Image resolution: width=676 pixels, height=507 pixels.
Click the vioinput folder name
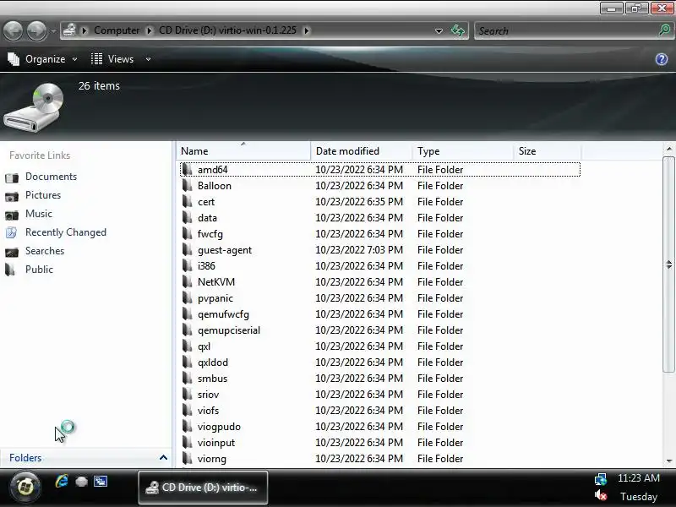point(216,443)
